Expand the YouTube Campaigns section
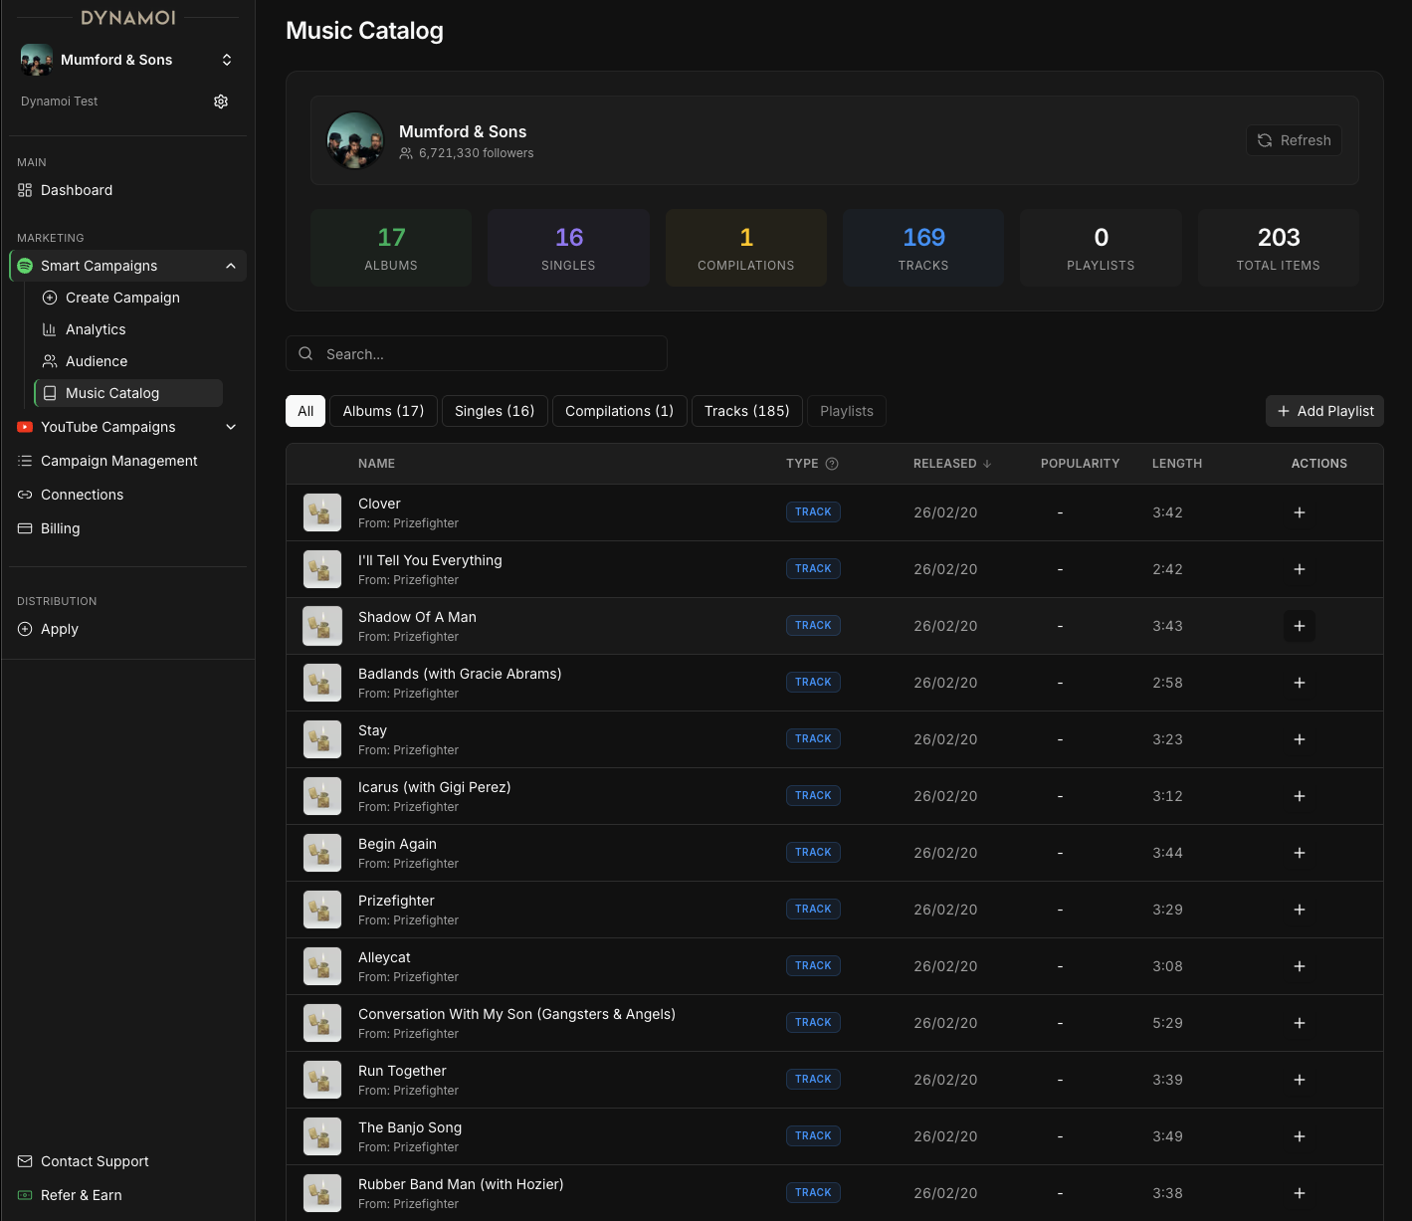Screen dimensions: 1412x1221 click(x=230, y=427)
